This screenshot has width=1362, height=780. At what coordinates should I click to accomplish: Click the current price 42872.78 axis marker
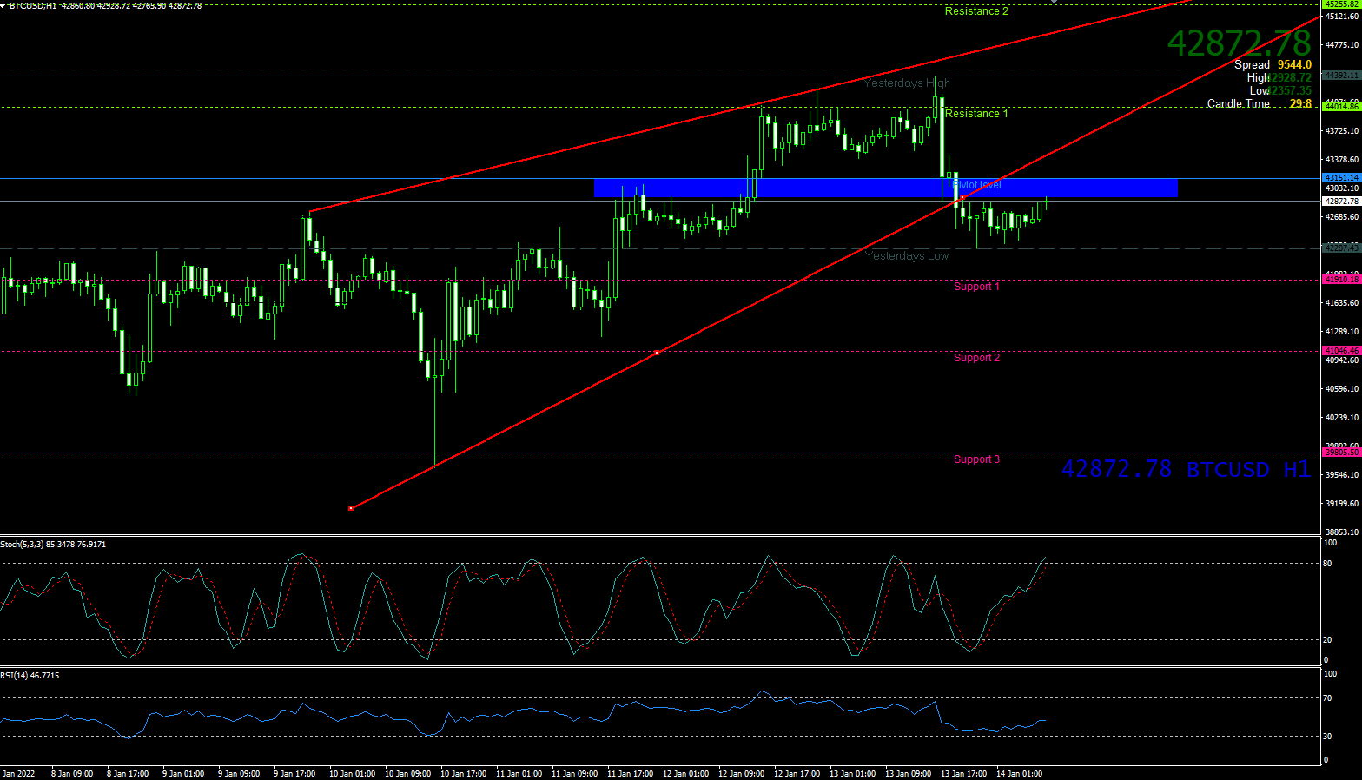1340,202
